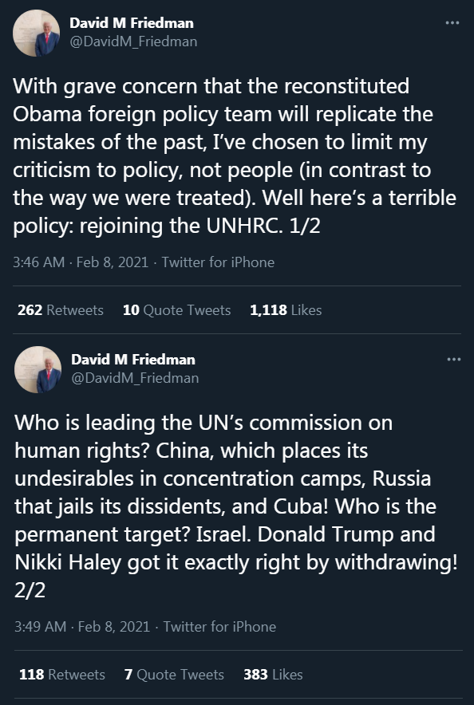View the 10 Quote Tweets list
This screenshot has width=474, height=705.
pyautogui.click(x=176, y=310)
